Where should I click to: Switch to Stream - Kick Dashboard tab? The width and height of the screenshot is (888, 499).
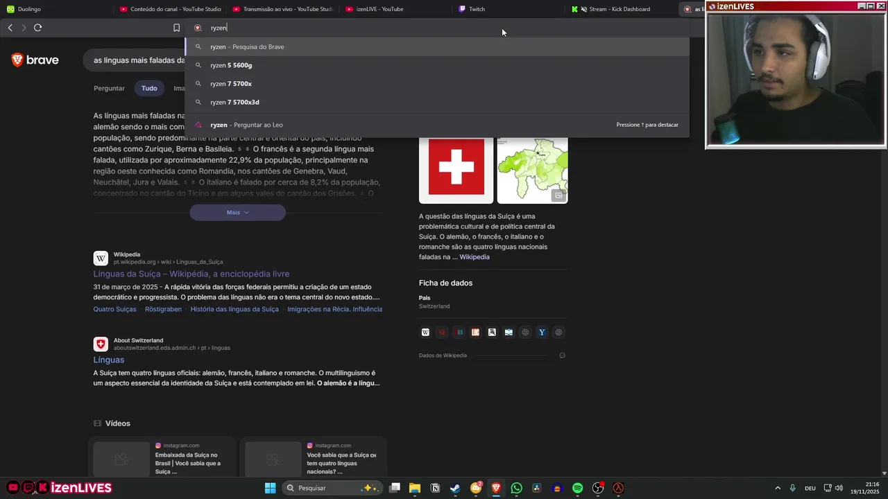[x=620, y=9]
